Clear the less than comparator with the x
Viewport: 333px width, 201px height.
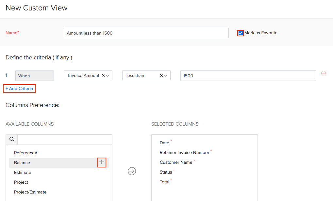(161, 75)
